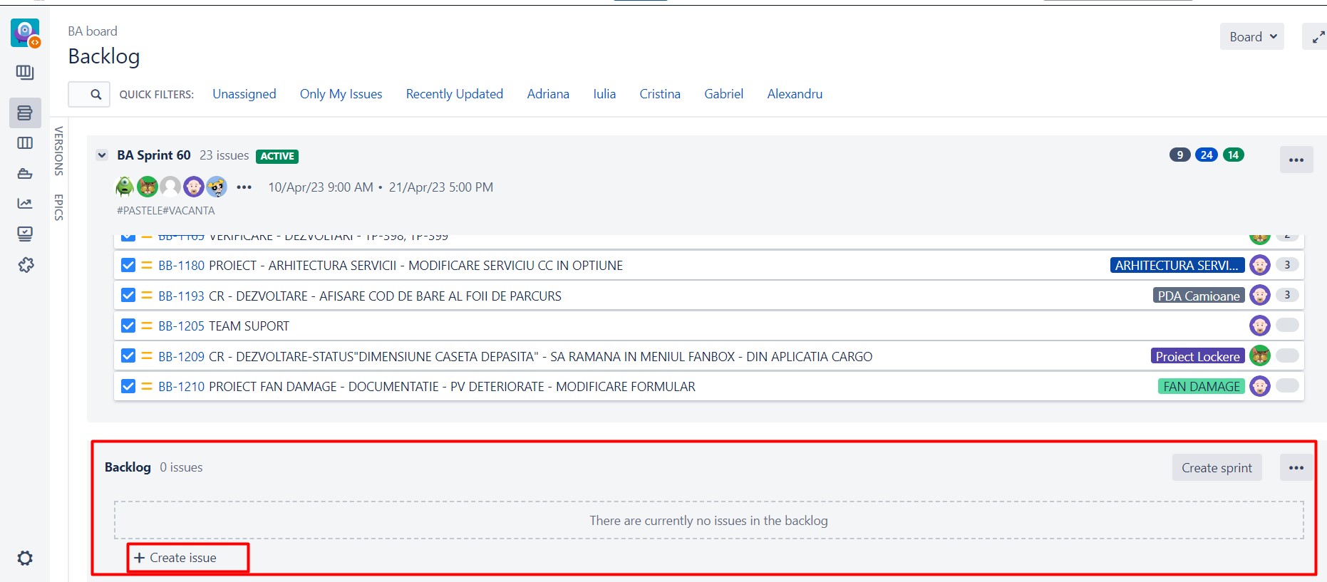The height and width of the screenshot is (582, 1327).
Task: Open the Issues monitor icon in sidebar
Action: (x=25, y=234)
